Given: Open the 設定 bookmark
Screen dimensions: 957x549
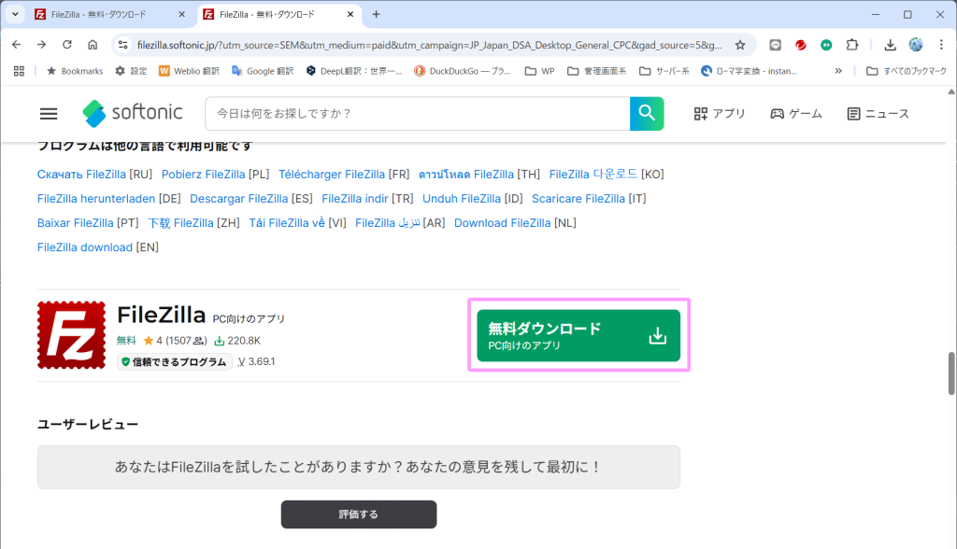Looking at the screenshot, I should point(131,71).
